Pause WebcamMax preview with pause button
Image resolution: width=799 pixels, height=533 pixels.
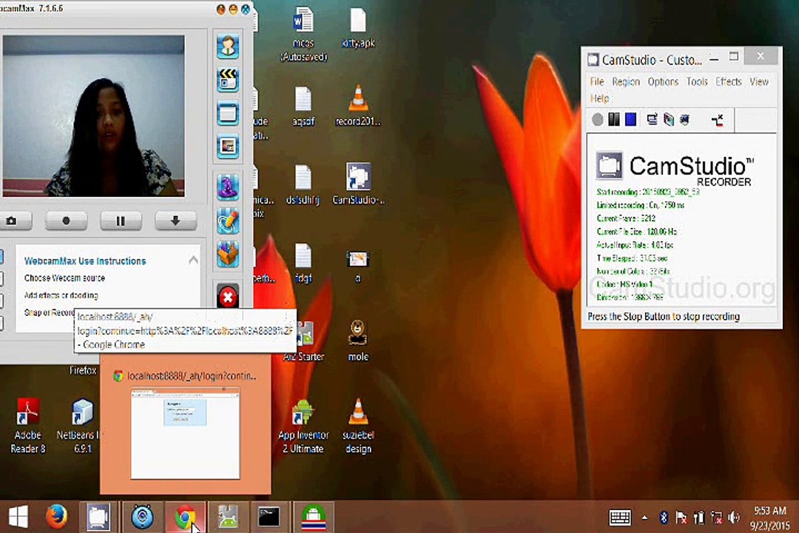coord(121,221)
